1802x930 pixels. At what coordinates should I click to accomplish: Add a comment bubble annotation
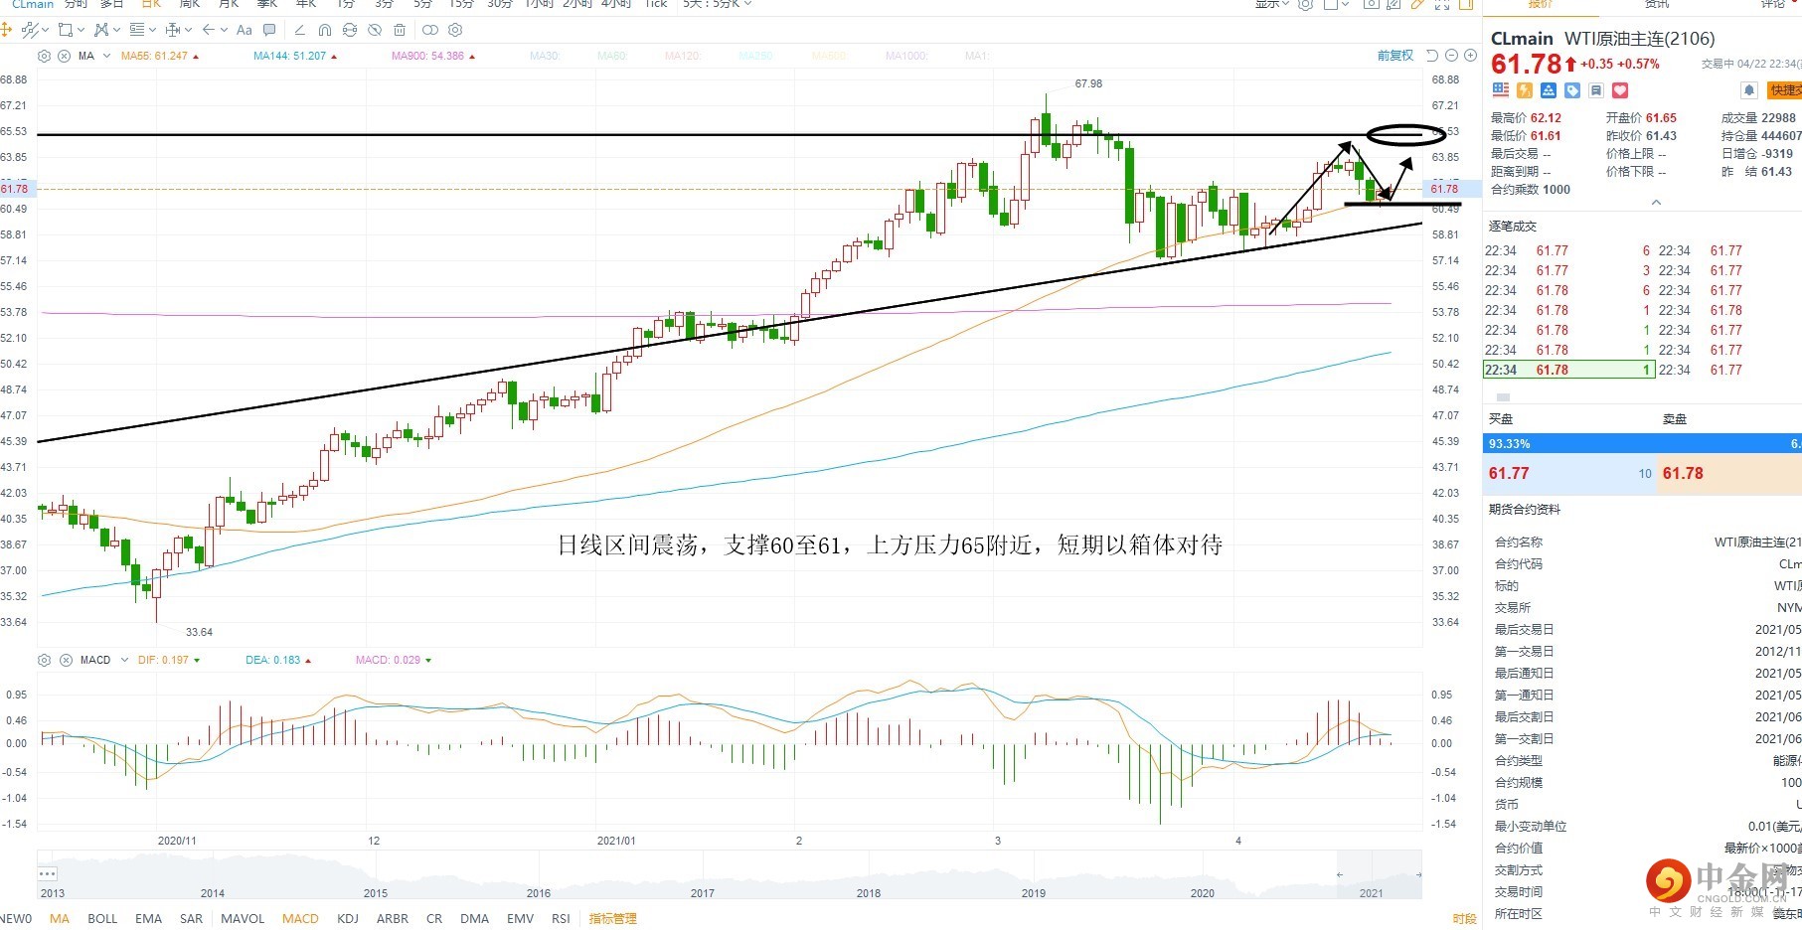click(x=269, y=30)
